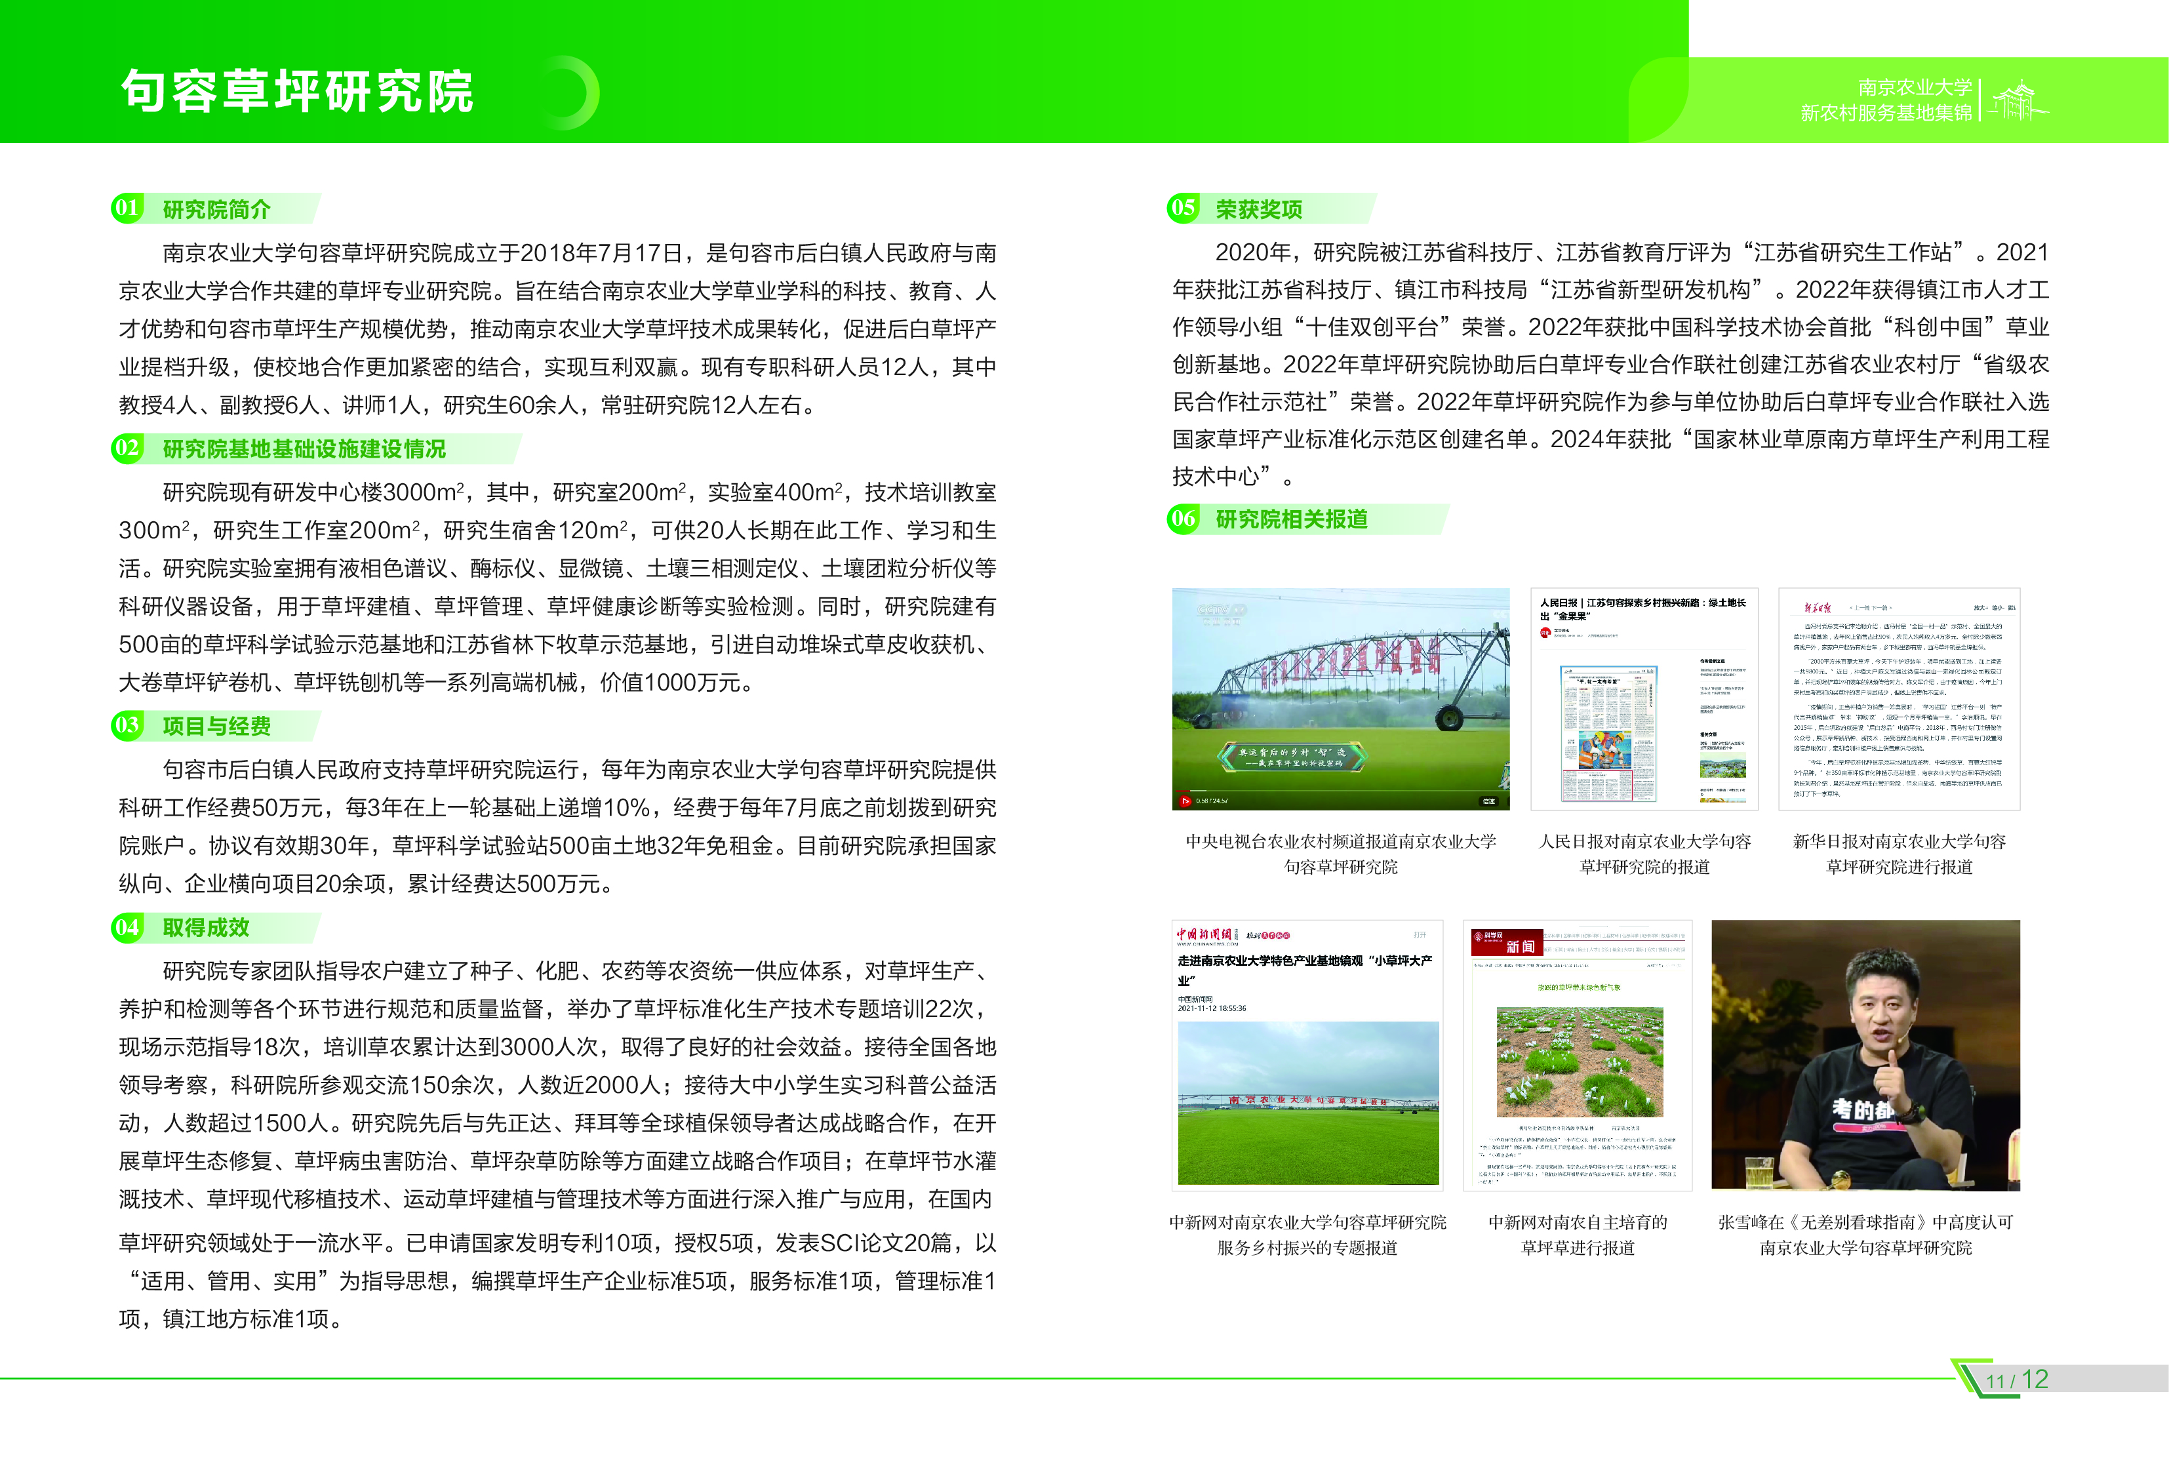Open the 中国新闻网 grass field report thumbnail
The height and width of the screenshot is (1472, 2169).
coord(1307,1055)
